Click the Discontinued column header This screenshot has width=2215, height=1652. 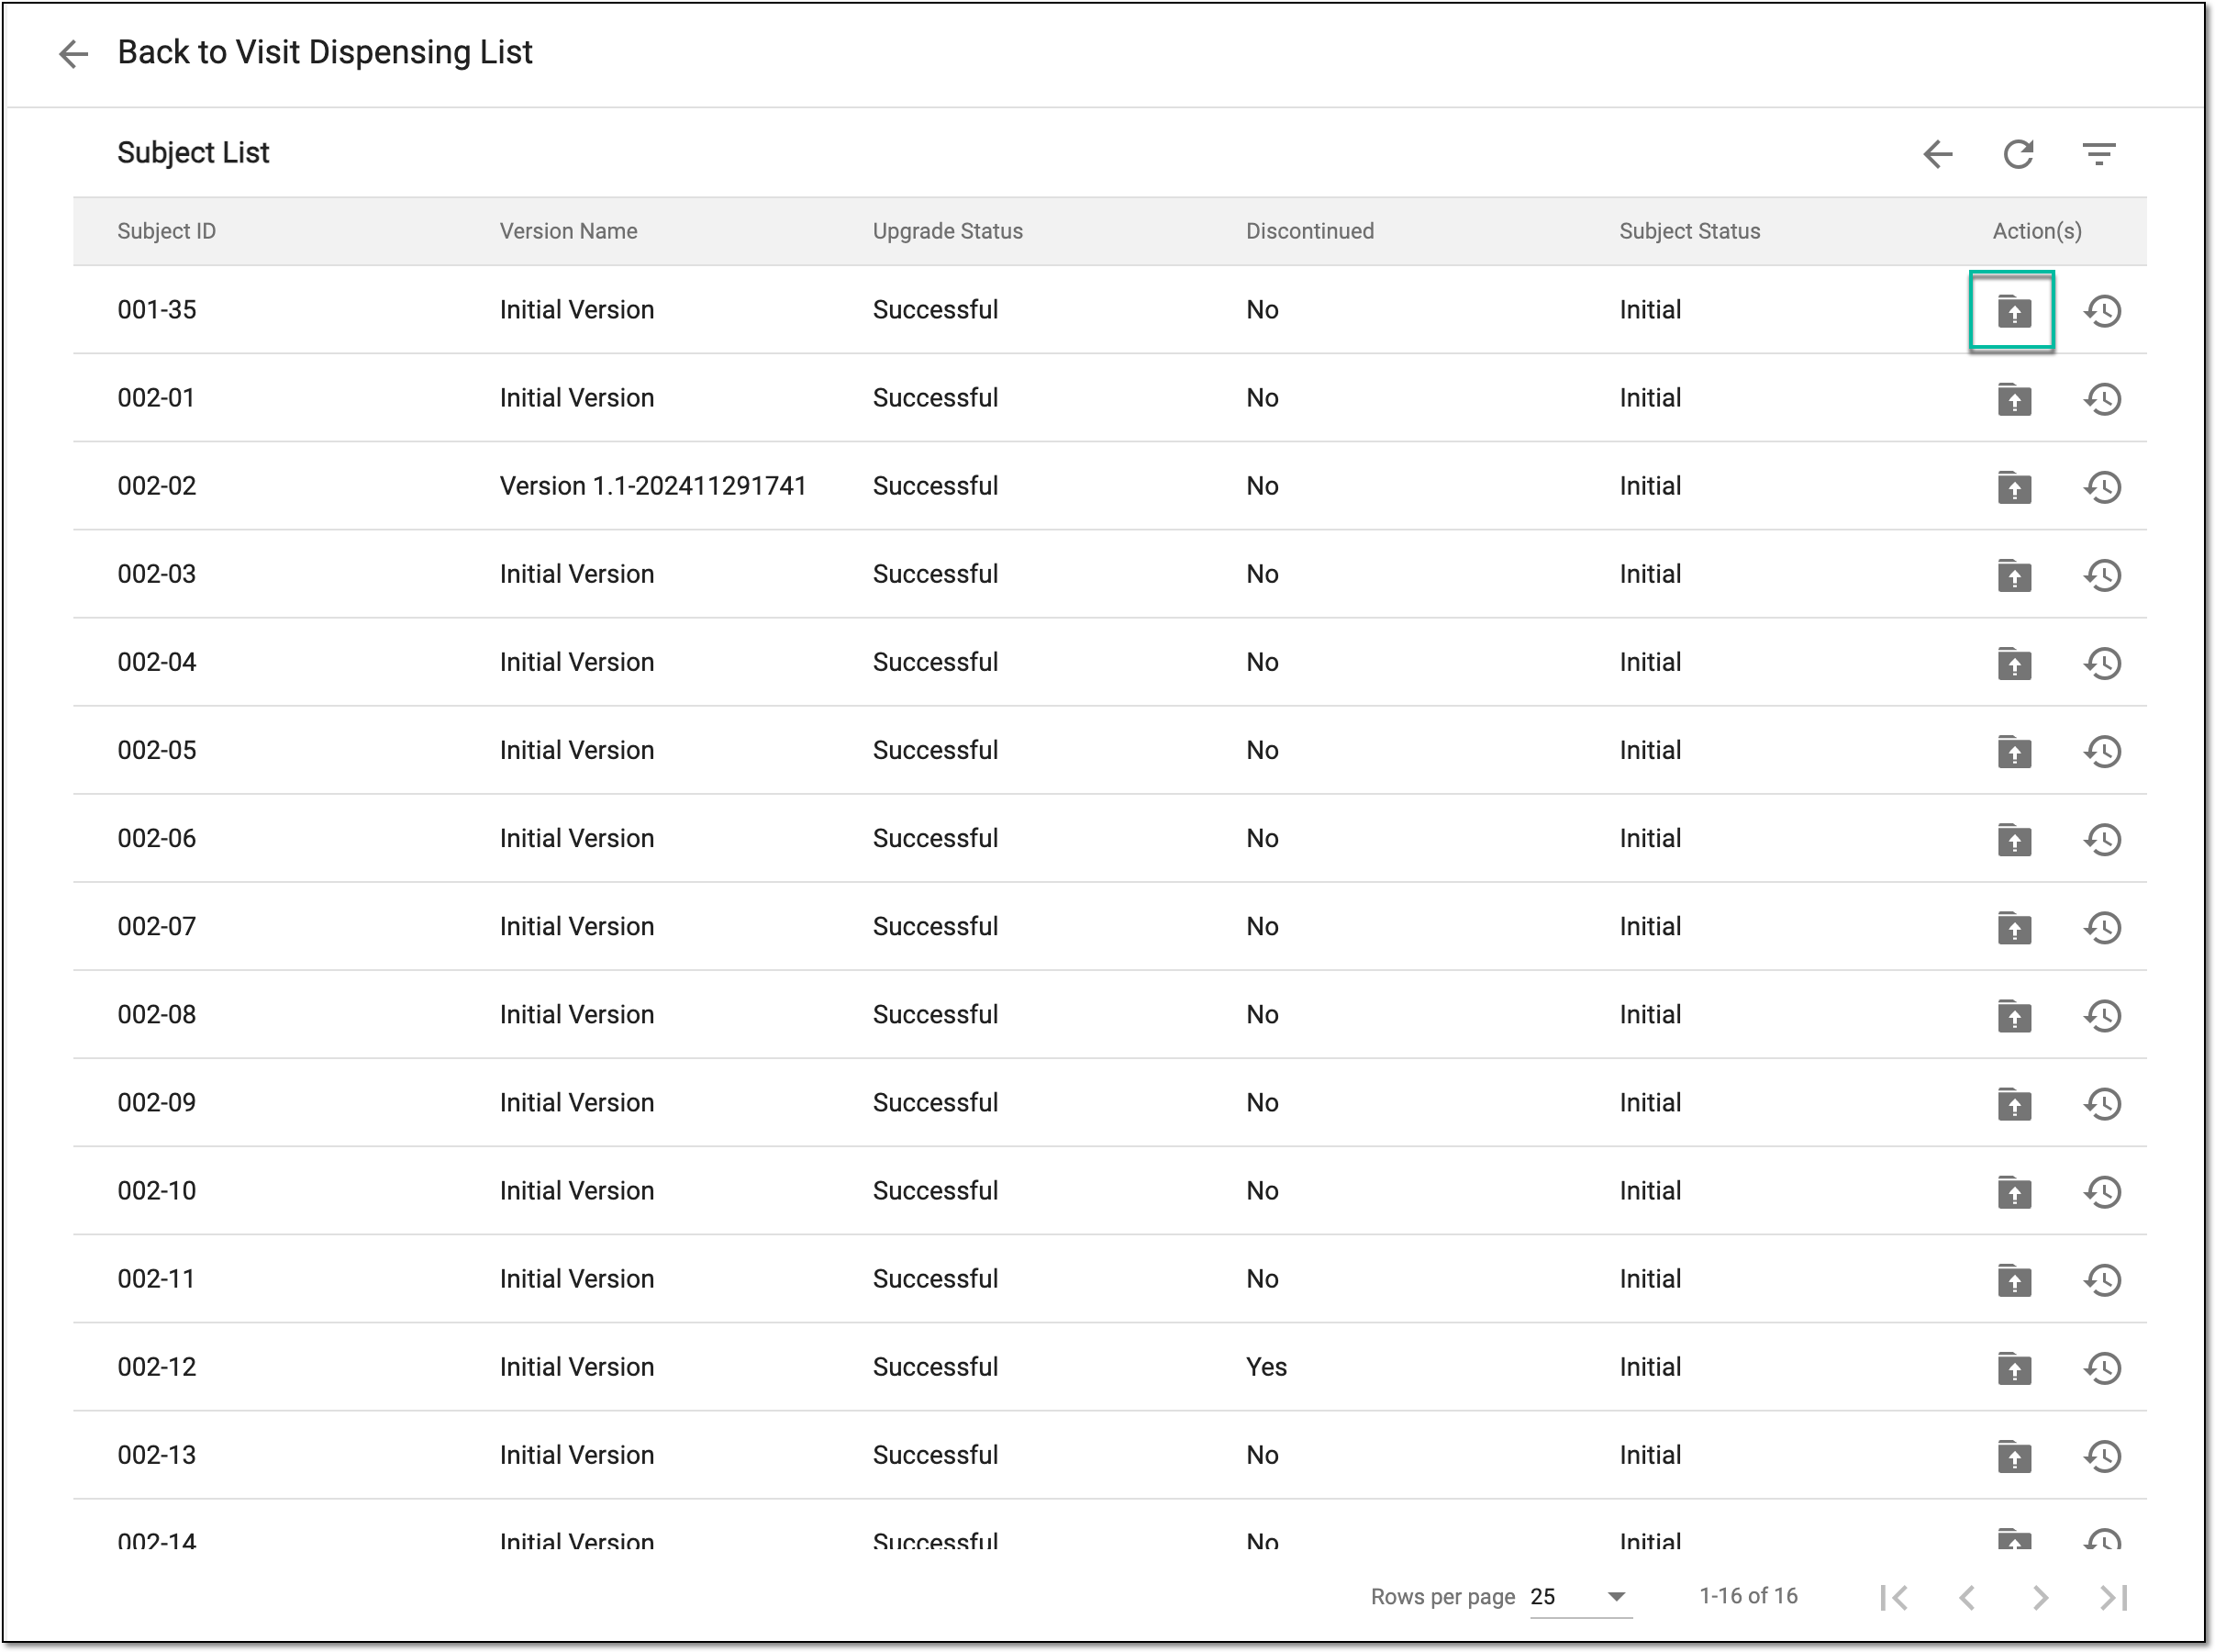pos(1308,231)
